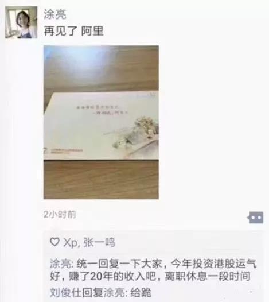Click the printed message lines on the card photo
Viewport: 269px width, 302px height.
103,110
